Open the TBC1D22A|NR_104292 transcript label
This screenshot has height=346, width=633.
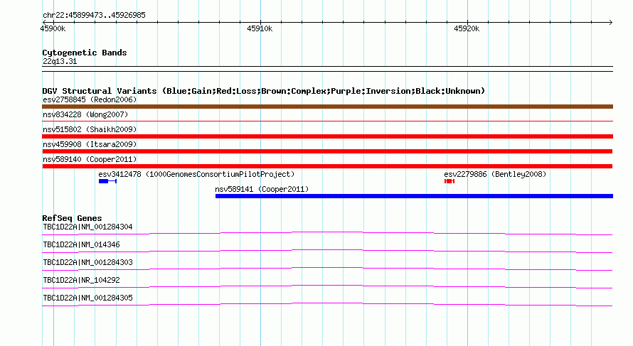(x=81, y=280)
